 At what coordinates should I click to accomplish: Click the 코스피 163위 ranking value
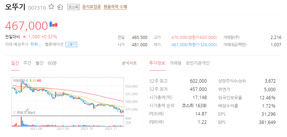(x=194, y=105)
